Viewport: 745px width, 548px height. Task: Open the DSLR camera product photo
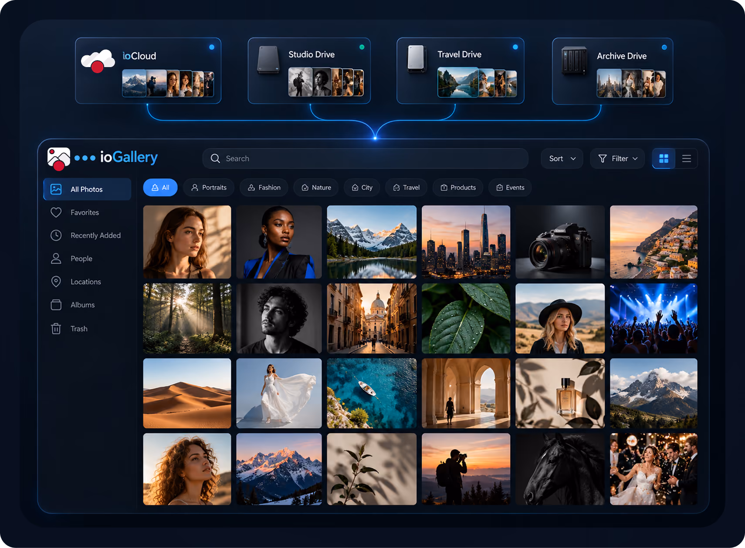click(560, 242)
